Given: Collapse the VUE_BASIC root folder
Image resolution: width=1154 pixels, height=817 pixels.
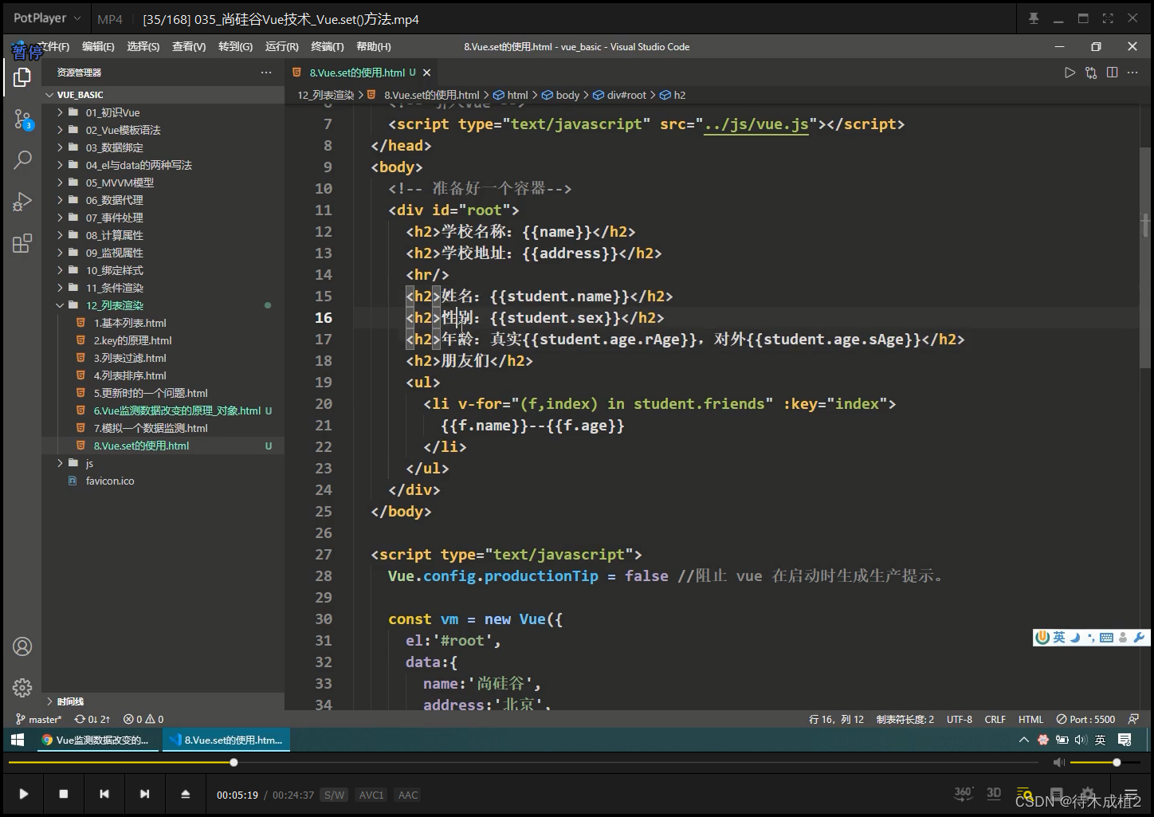Looking at the screenshot, I should 50,95.
